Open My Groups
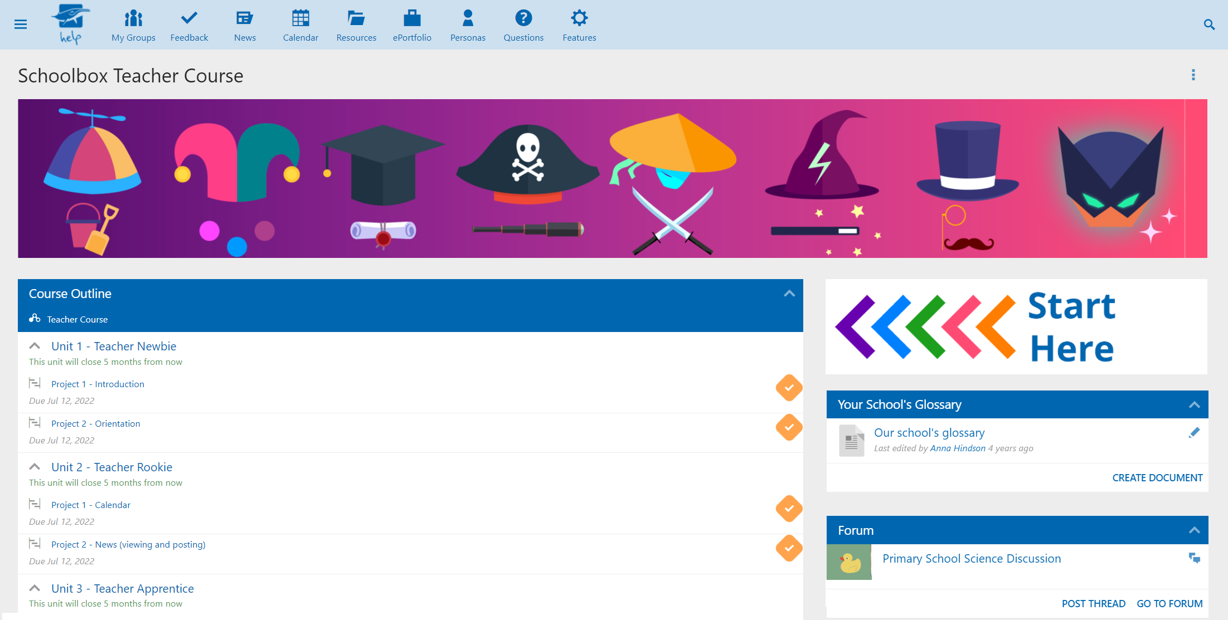Image resolution: width=1228 pixels, height=620 pixels. coord(133,24)
